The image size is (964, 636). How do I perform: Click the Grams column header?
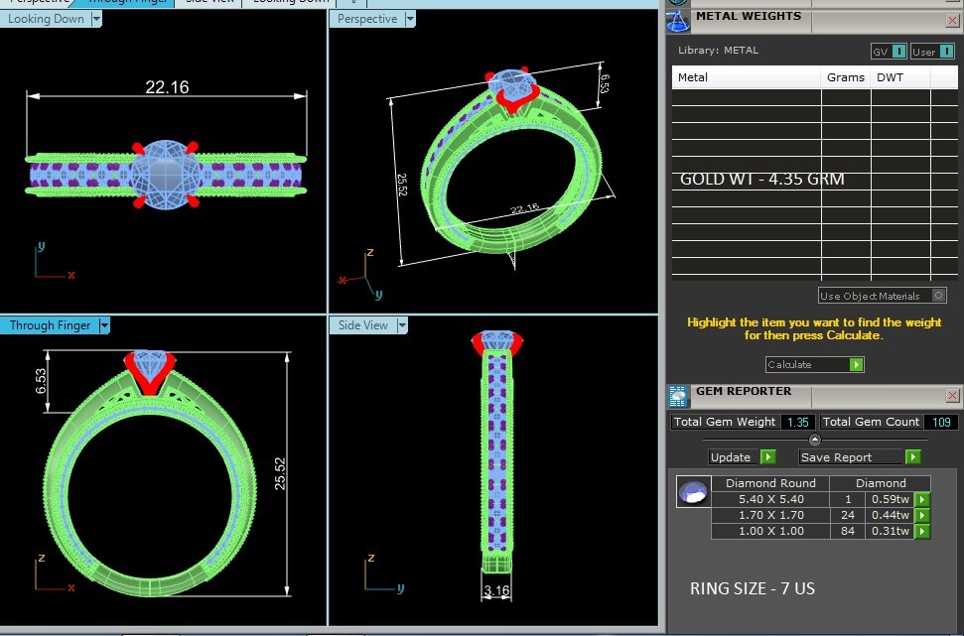845,77
